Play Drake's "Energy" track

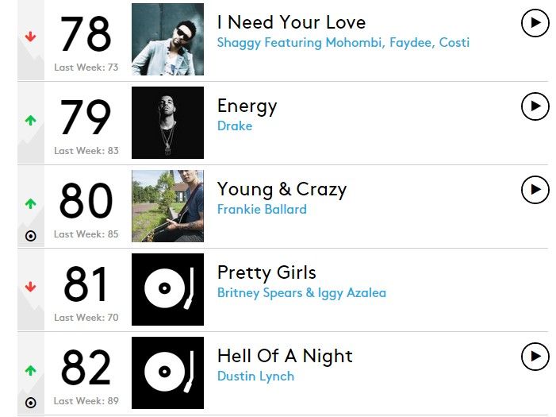pos(535,106)
